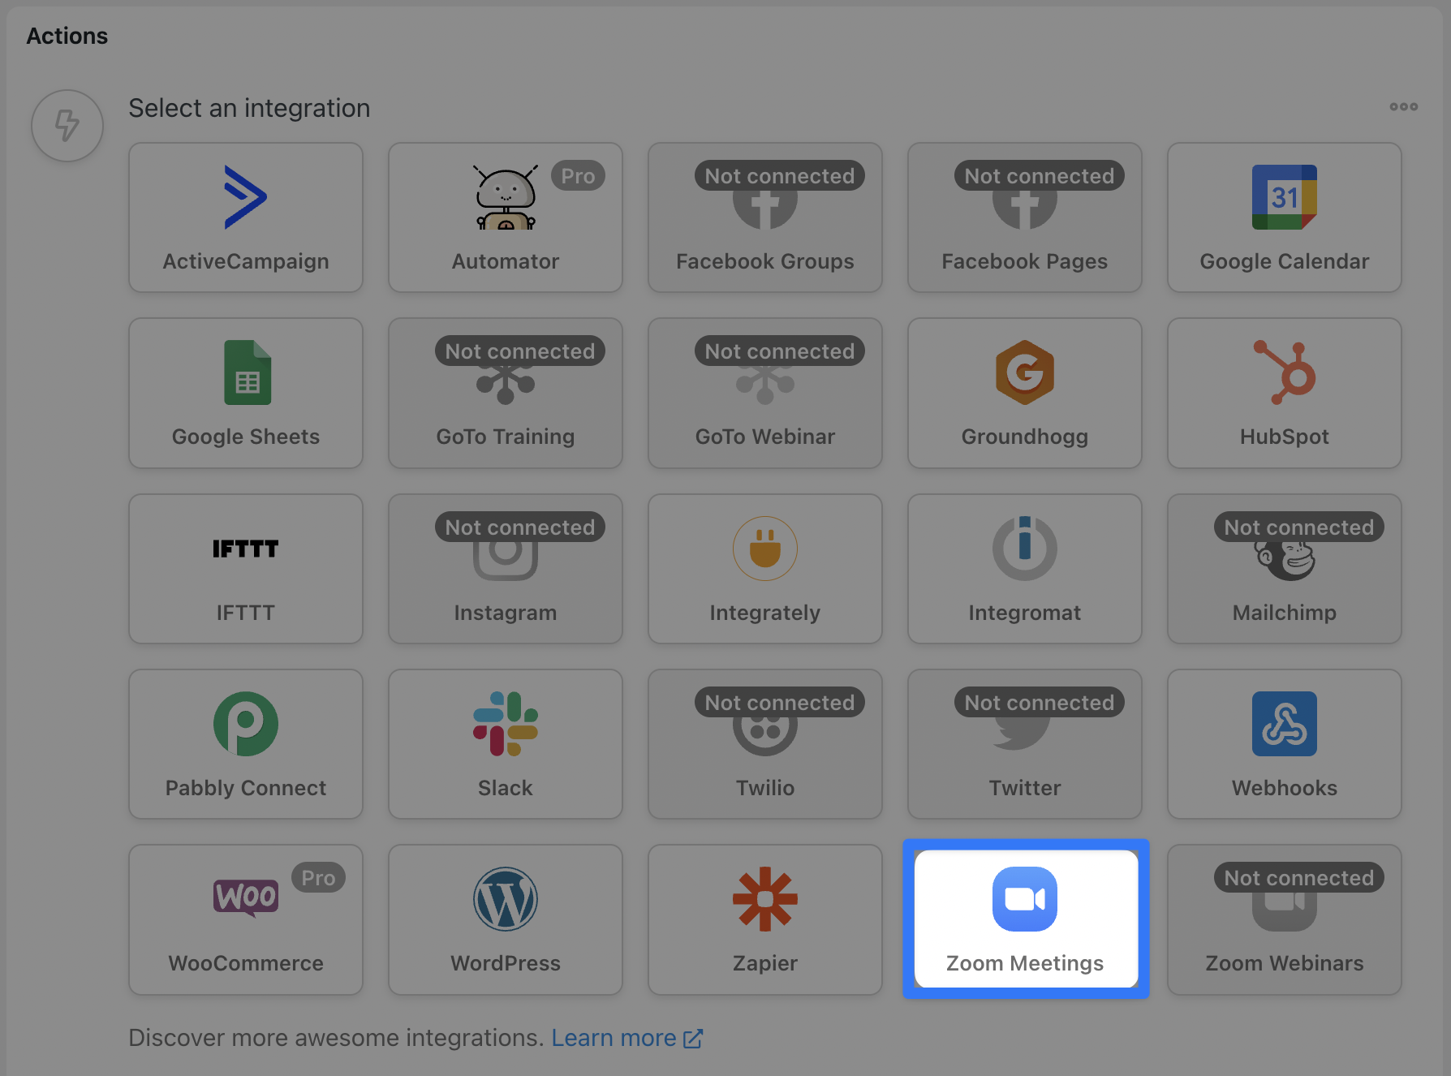Image resolution: width=1451 pixels, height=1076 pixels.
Task: Select the Mailchimp integration card
Action: click(1285, 569)
